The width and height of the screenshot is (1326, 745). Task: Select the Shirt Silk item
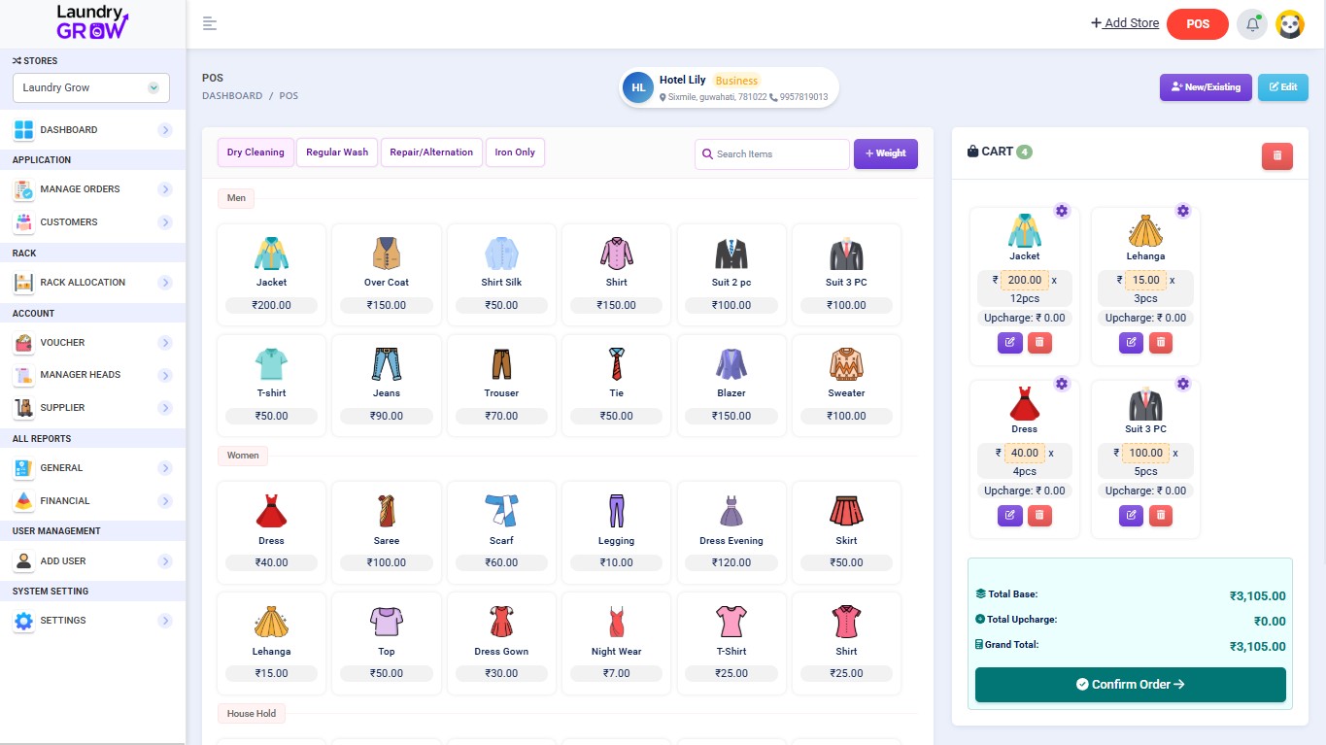tap(501, 275)
